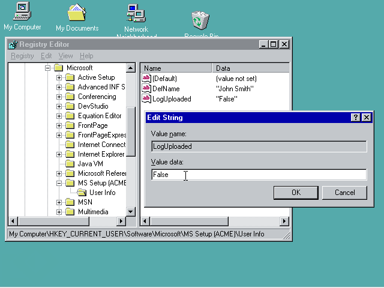Viewport: 384px width, 288px height.
Task: Select the Equation Editor folder icon
Action: click(x=70, y=116)
